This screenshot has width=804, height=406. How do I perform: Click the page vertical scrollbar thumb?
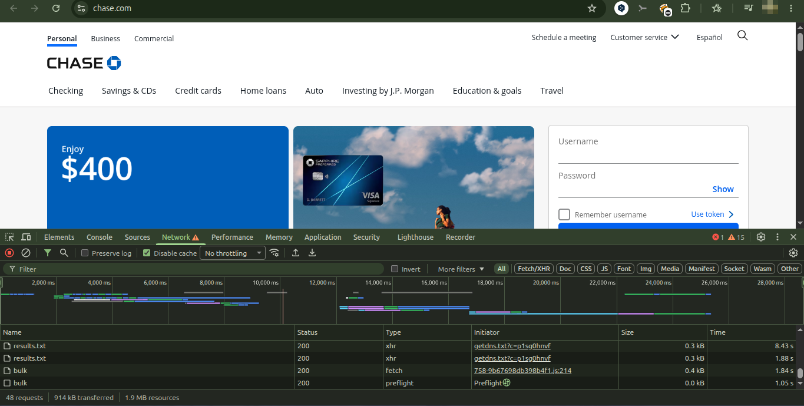tap(800, 42)
